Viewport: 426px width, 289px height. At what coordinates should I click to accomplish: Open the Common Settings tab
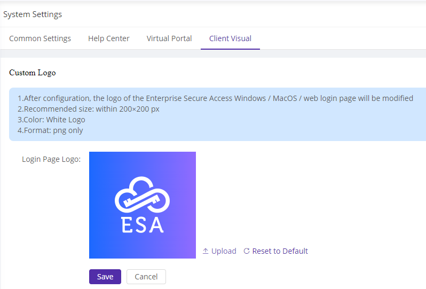click(40, 38)
